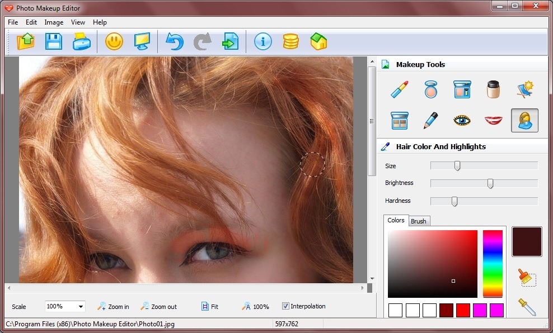This screenshot has width=553, height=333.
Task: Click the hair color tool icon
Action: 524,120
